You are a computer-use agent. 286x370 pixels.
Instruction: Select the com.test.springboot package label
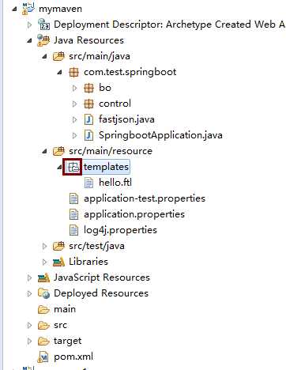tap(130, 72)
